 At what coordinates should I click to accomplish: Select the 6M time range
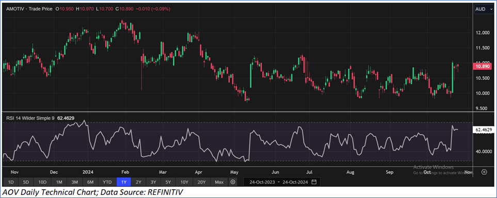click(x=90, y=182)
